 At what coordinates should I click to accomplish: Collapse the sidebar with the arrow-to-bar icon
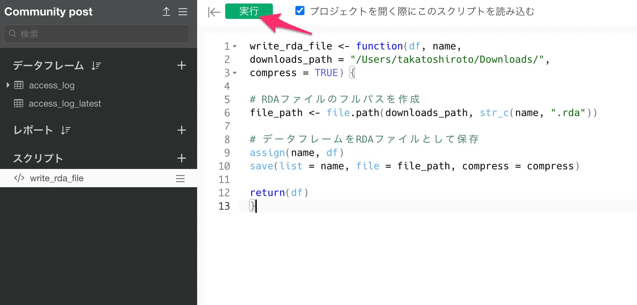[x=214, y=12]
